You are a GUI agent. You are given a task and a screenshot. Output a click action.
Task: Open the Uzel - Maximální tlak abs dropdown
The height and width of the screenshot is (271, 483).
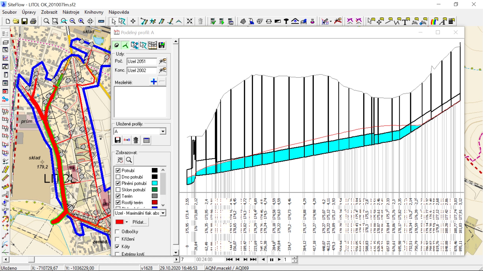point(163,213)
